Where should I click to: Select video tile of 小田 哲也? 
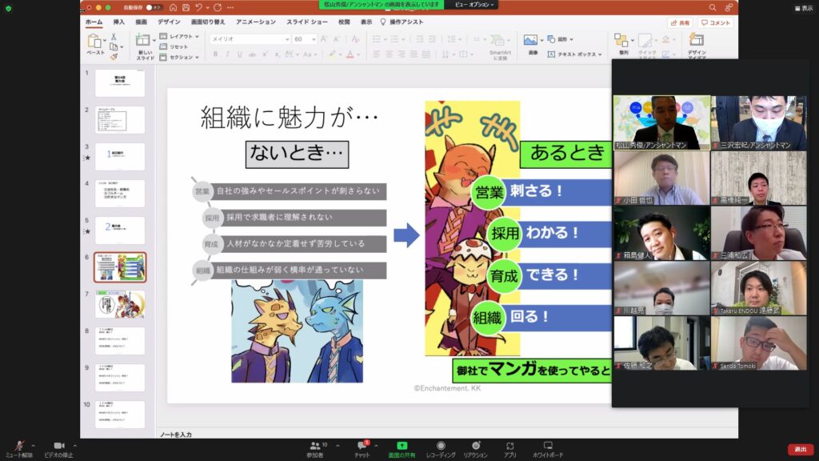pos(661,178)
